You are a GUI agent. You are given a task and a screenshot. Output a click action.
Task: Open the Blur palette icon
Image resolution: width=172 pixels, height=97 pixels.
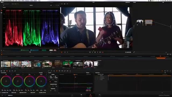(x=59, y=71)
